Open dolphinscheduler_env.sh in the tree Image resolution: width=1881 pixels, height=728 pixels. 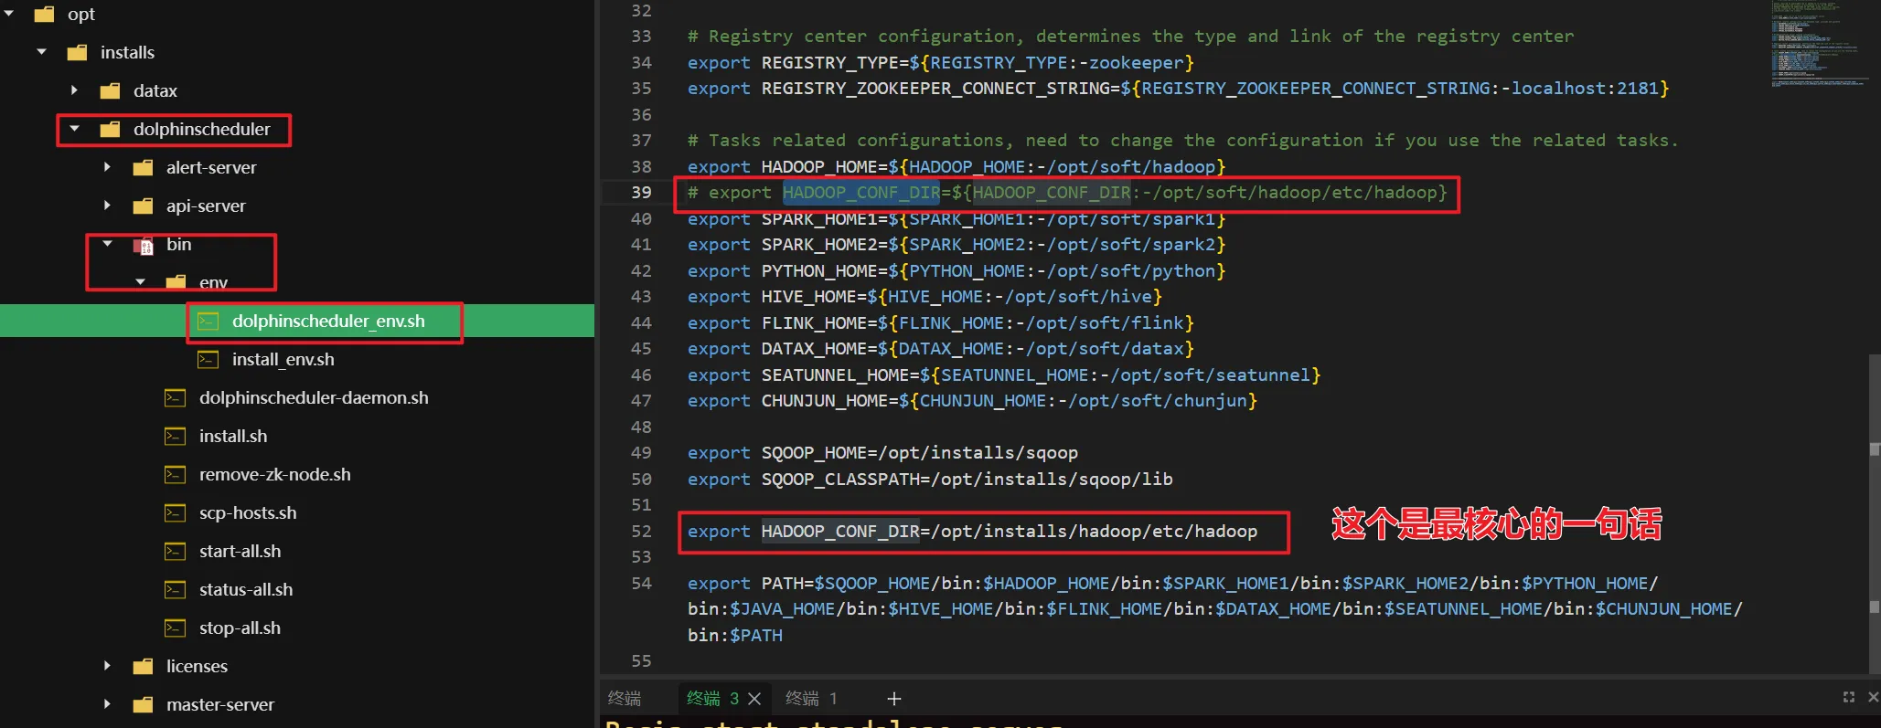tap(328, 321)
